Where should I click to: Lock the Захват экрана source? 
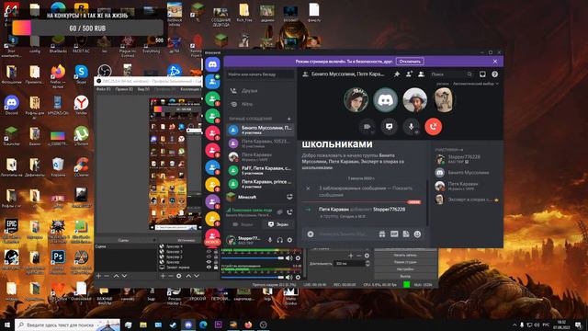point(216,268)
